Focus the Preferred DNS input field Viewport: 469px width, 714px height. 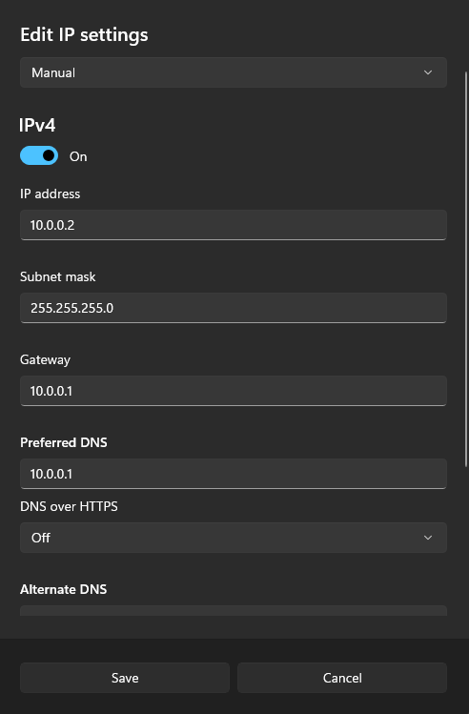[234, 474]
